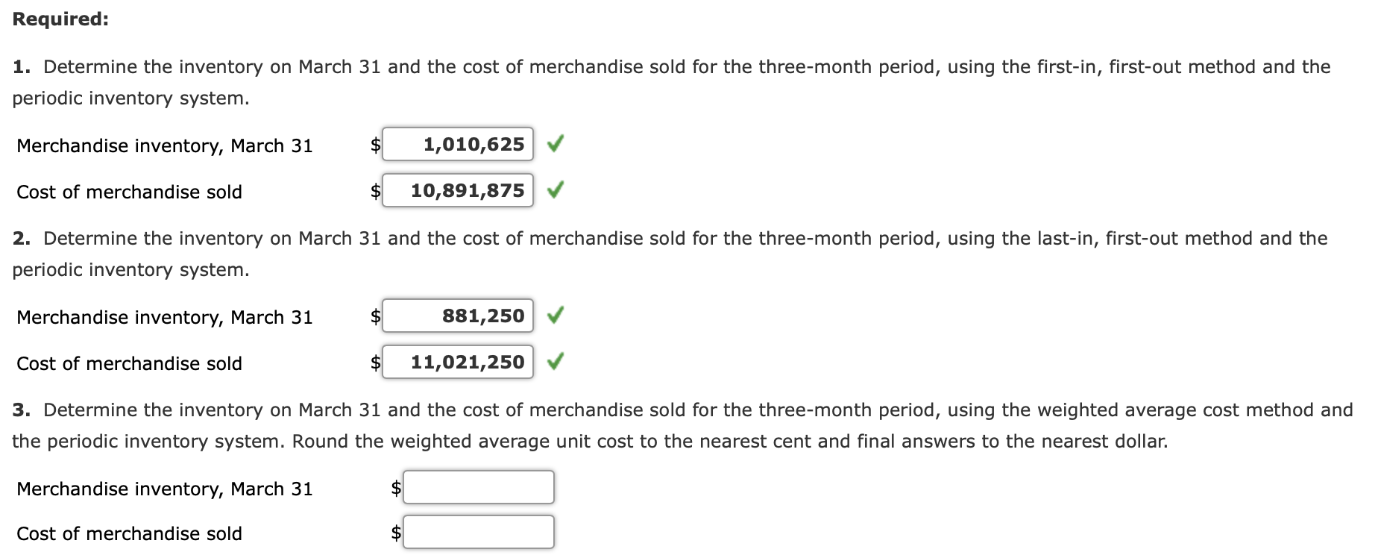Click the green checkmark beside 11,021,250
Image resolution: width=1378 pixels, height=555 pixels.
pyautogui.click(x=558, y=363)
